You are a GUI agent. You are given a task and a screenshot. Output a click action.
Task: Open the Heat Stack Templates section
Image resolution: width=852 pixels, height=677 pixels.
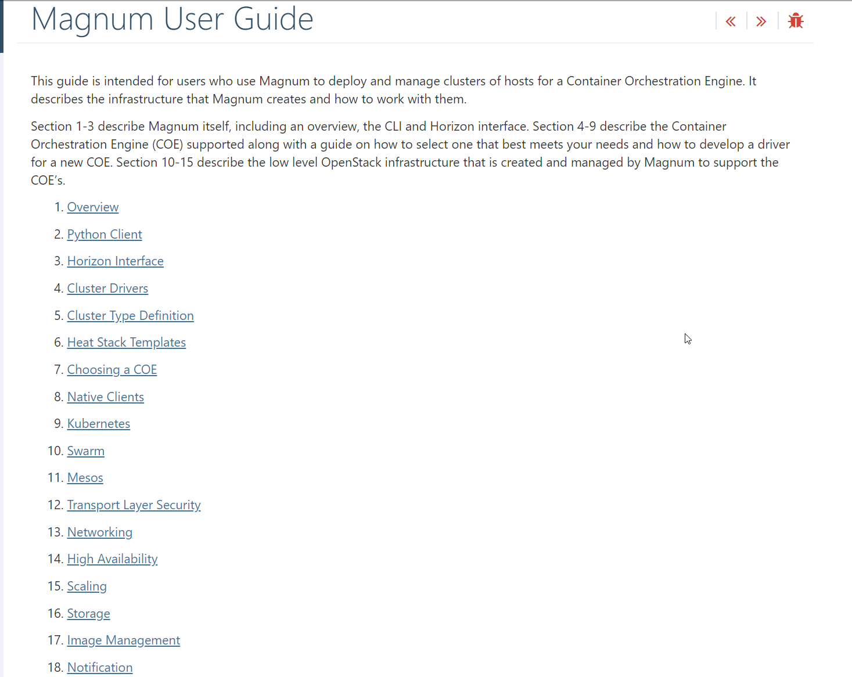point(127,343)
